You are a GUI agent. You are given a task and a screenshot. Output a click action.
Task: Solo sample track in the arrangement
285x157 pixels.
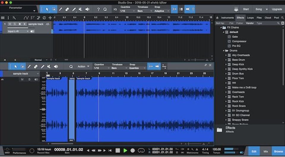point(15,24)
